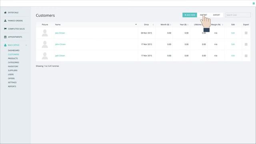Click the Export button above the table
The height and width of the screenshot is (144, 256).
tap(216, 15)
